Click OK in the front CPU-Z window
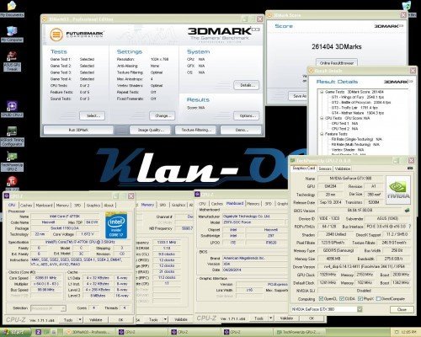421x337 pixels. pyautogui.click(x=120, y=319)
